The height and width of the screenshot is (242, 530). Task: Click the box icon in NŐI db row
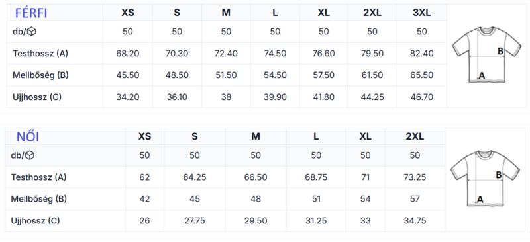pyautogui.click(x=30, y=155)
